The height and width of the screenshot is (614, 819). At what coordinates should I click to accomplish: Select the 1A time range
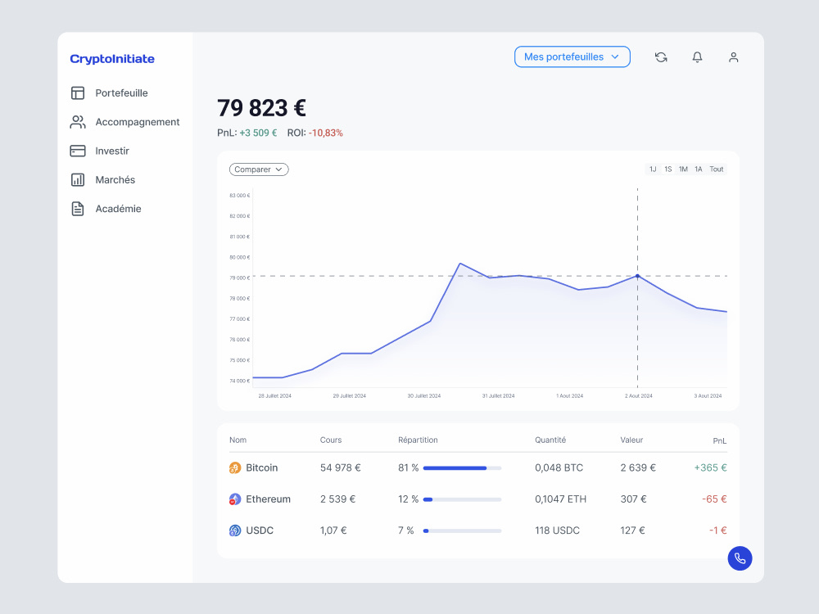pyautogui.click(x=699, y=169)
